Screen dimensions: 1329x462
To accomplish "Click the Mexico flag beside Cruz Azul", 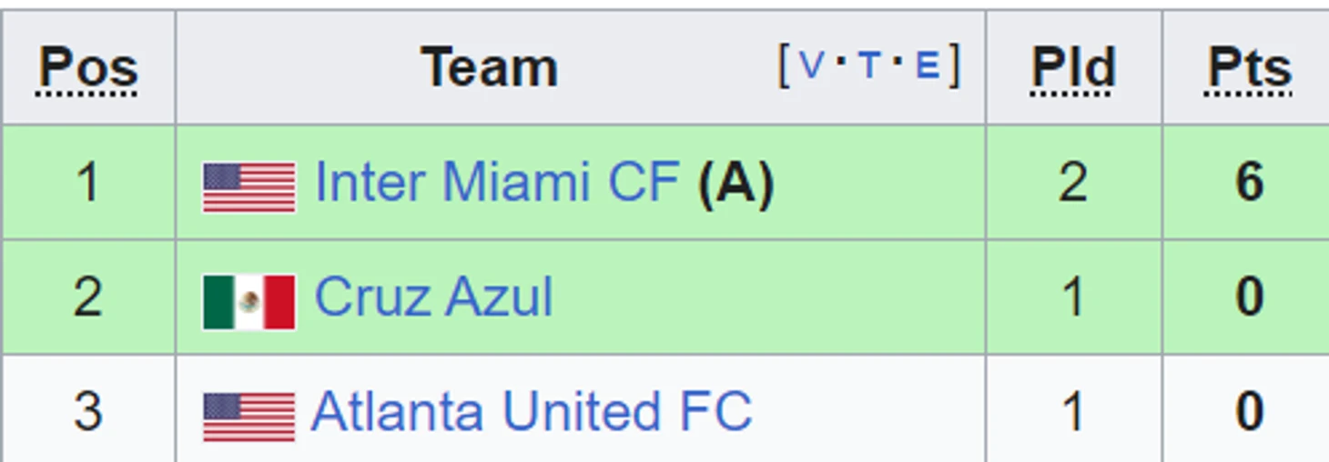I will pyautogui.click(x=249, y=302).
